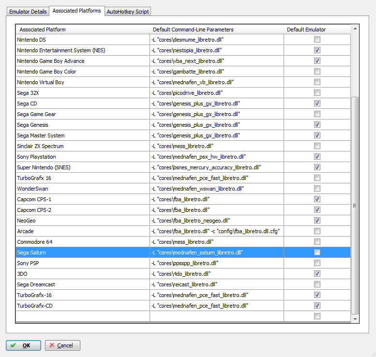376x357 pixels.
Task: Select the WonderSwan platform cell
Action: click(83, 189)
